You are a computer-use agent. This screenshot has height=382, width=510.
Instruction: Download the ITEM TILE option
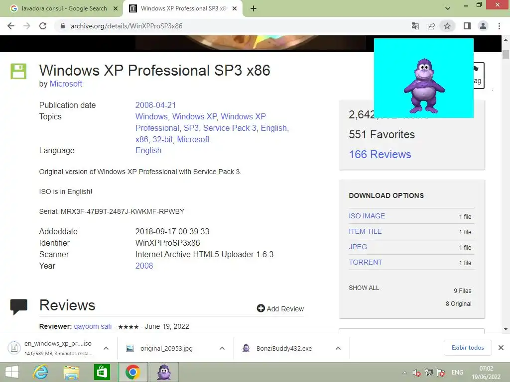pyautogui.click(x=365, y=231)
